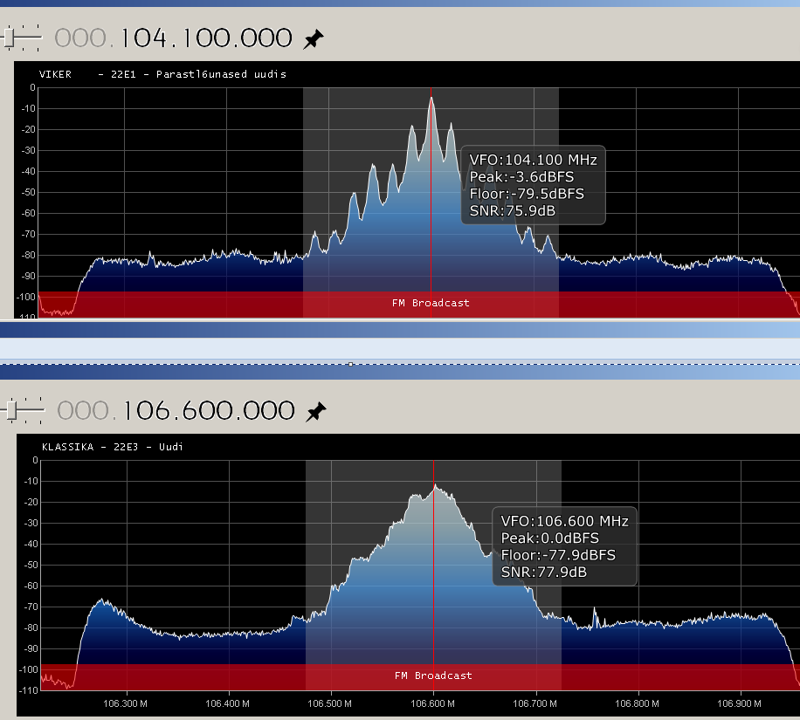The height and width of the screenshot is (720, 800).
Task: Click the VFO:106.600 MHz info tooltip
Action: coord(564,546)
